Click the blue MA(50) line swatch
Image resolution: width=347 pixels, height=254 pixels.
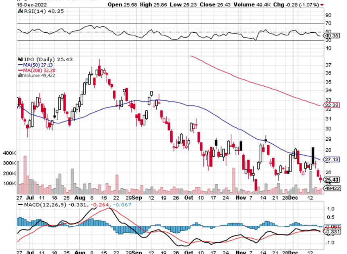pyautogui.click(x=21, y=65)
